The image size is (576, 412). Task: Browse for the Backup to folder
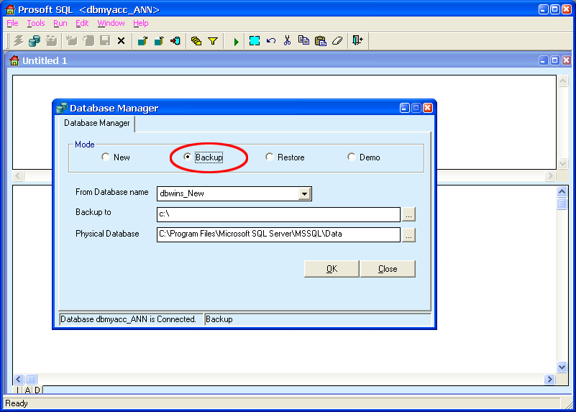coord(408,214)
